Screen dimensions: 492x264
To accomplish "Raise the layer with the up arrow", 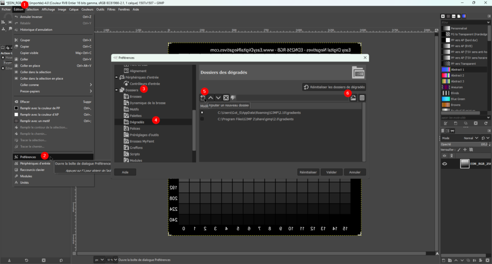I will 456,261.
